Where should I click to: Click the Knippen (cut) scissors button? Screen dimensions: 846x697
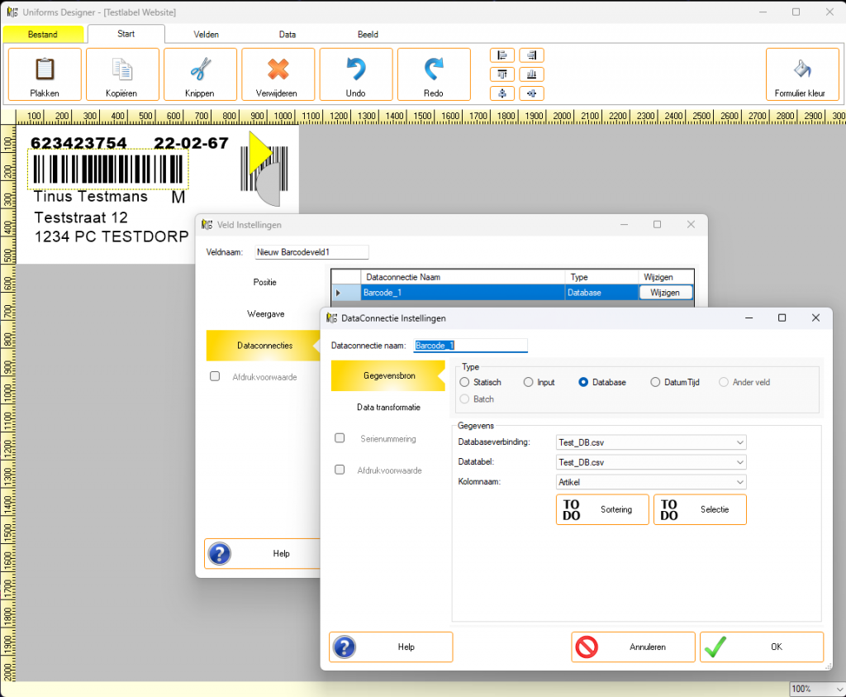click(200, 74)
